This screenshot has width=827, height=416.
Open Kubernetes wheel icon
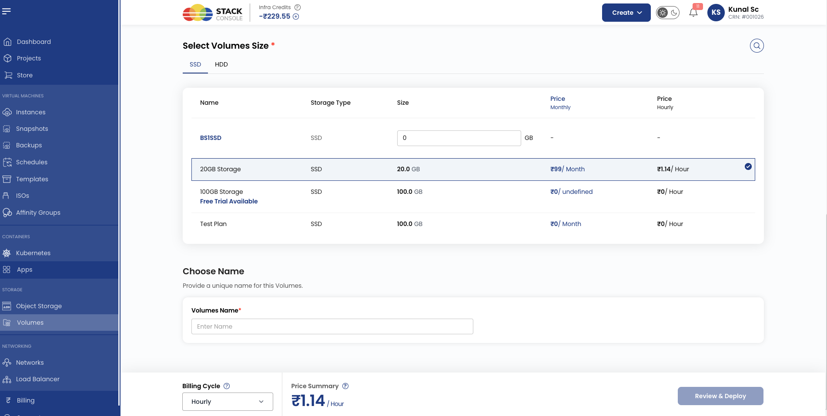7,253
